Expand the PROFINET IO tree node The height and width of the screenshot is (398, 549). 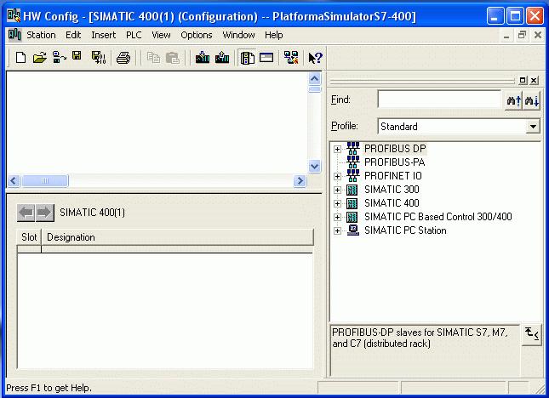(x=337, y=176)
